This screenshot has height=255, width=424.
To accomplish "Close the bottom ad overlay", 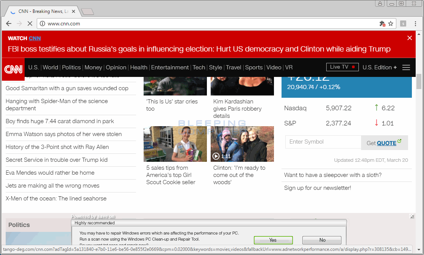I will coord(411,216).
